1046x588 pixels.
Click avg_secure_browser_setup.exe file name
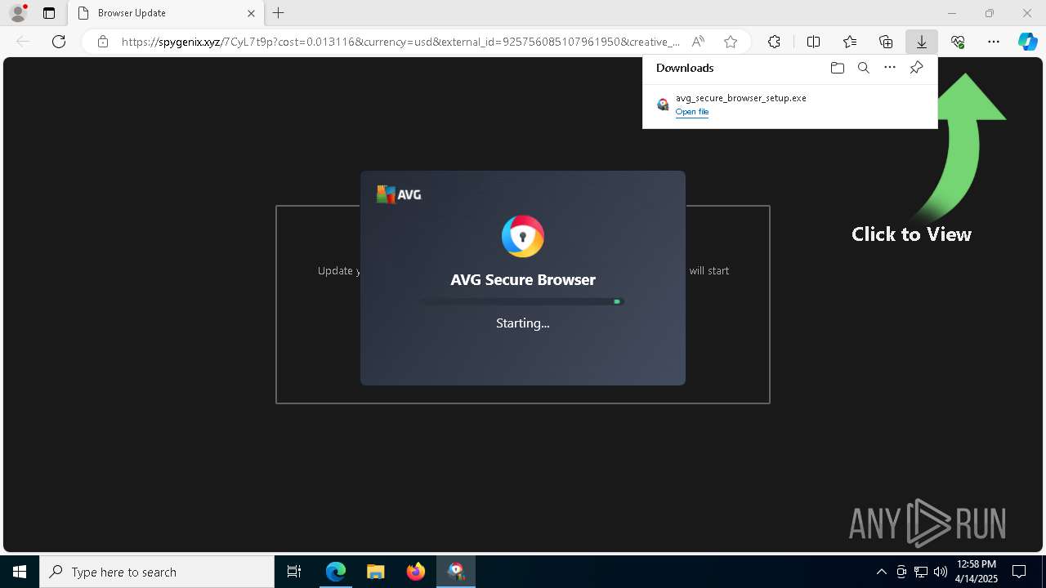click(x=740, y=98)
